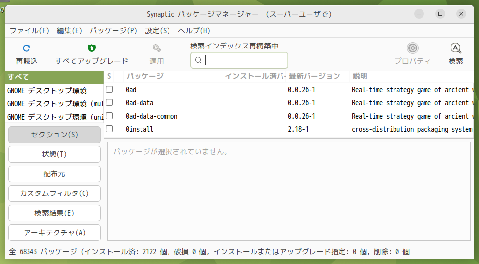Open the ファイル(F) menu
The width and height of the screenshot is (479, 264).
29,31
